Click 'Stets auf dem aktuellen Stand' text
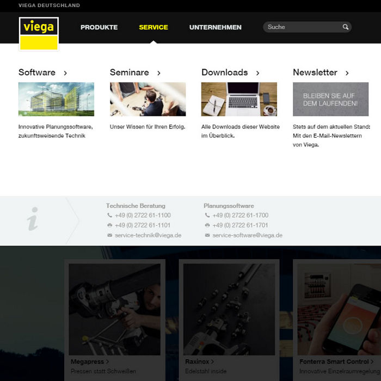This screenshot has width=381, height=381. pyautogui.click(x=331, y=136)
